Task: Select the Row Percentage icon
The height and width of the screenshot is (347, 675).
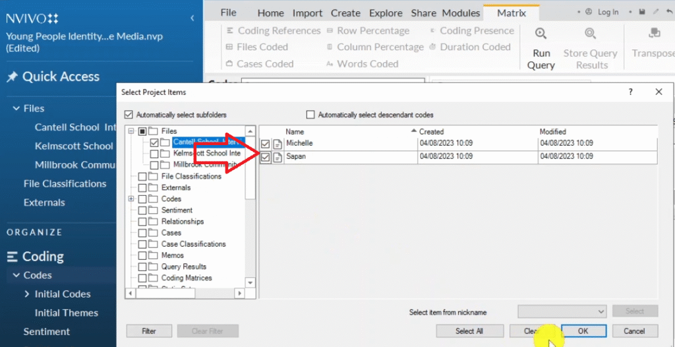Action: pos(330,31)
